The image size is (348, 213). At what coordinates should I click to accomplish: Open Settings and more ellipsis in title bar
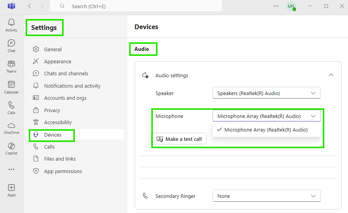point(276,6)
